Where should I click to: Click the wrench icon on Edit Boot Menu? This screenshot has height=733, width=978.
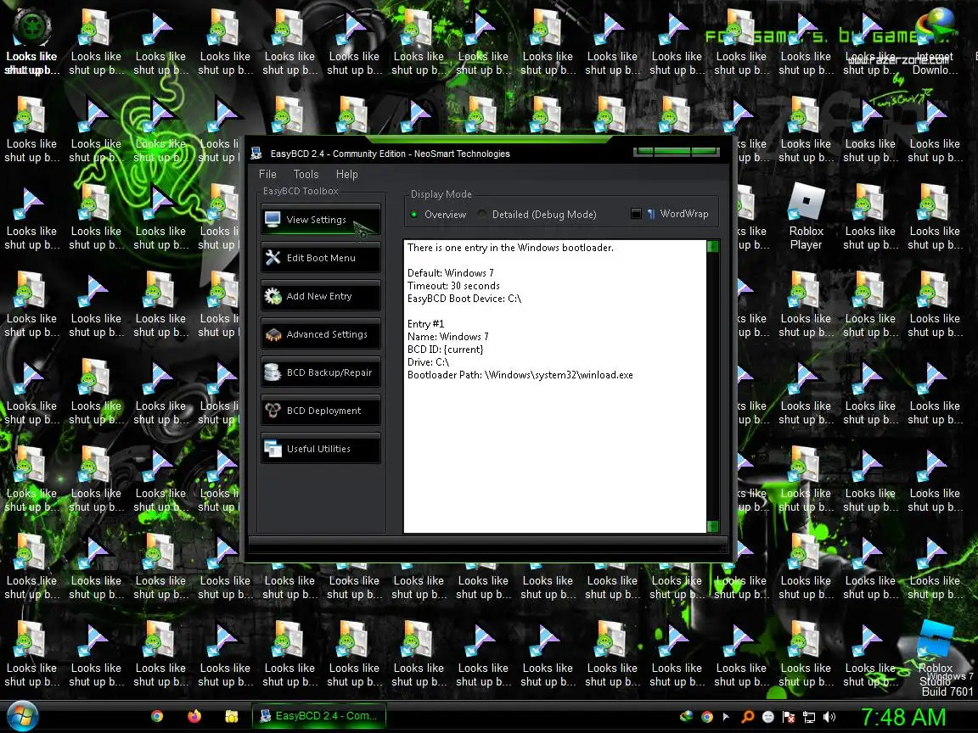[273, 257]
